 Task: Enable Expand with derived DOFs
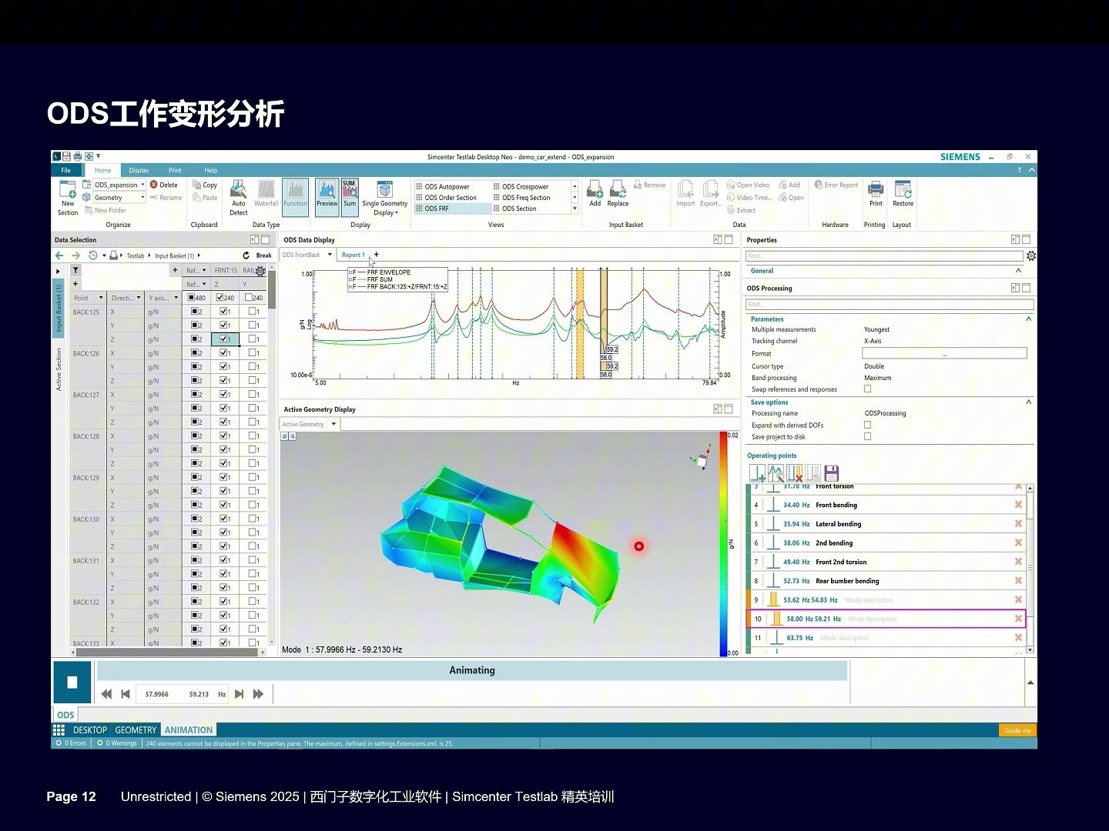(x=868, y=425)
